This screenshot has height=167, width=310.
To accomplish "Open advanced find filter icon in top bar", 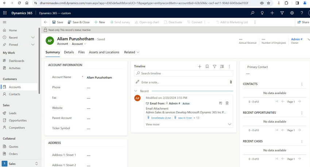I will tap(282, 13).
